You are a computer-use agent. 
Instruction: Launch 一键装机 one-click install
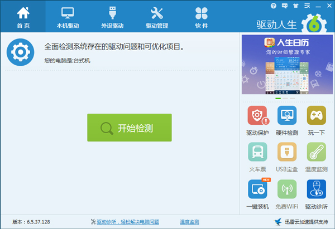coord(257,193)
